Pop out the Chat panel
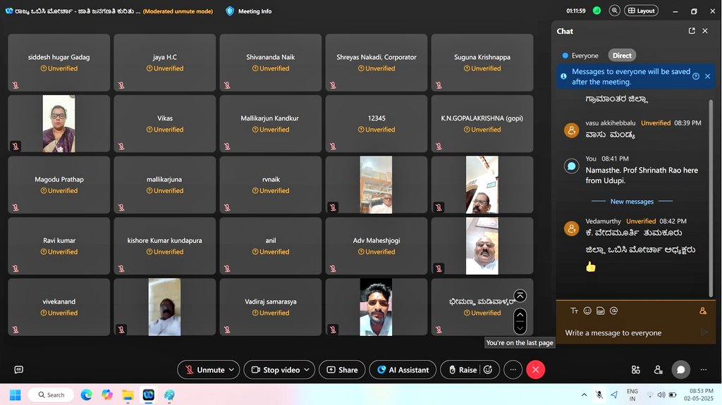Image resolution: width=722 pixels, height=405 pixels. (692, 31)
